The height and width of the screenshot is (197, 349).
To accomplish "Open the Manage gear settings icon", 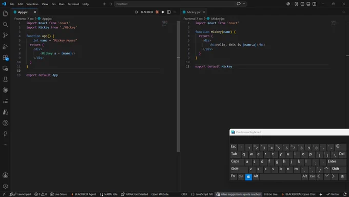I will pyautogui.click(x=5, y=186).
